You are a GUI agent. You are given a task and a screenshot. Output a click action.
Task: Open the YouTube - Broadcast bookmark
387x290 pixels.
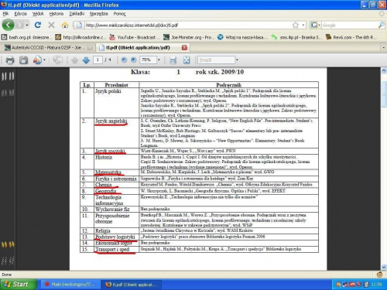coord(134,37)
